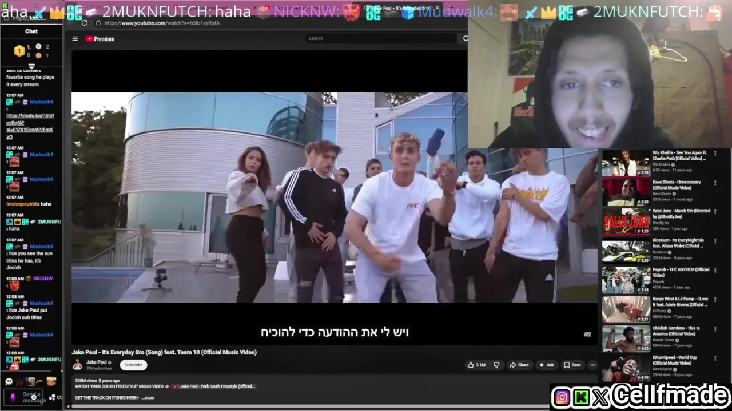Open options menu for IShowSpeed video
This screenshot has width=732, height=411.
pos(715,358)
